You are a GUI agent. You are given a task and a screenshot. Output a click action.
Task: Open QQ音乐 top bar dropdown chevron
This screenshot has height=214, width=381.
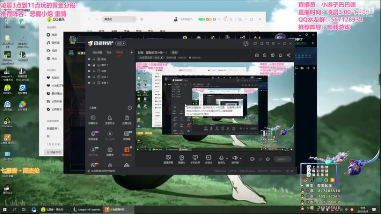click(219, 19)
